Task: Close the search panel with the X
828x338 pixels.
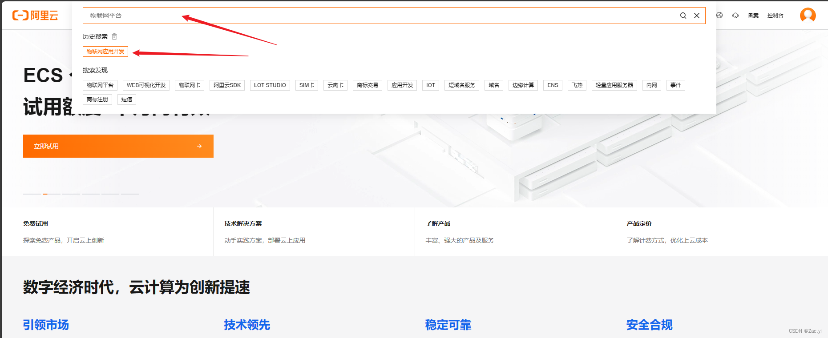Action: tap(697, 16)
